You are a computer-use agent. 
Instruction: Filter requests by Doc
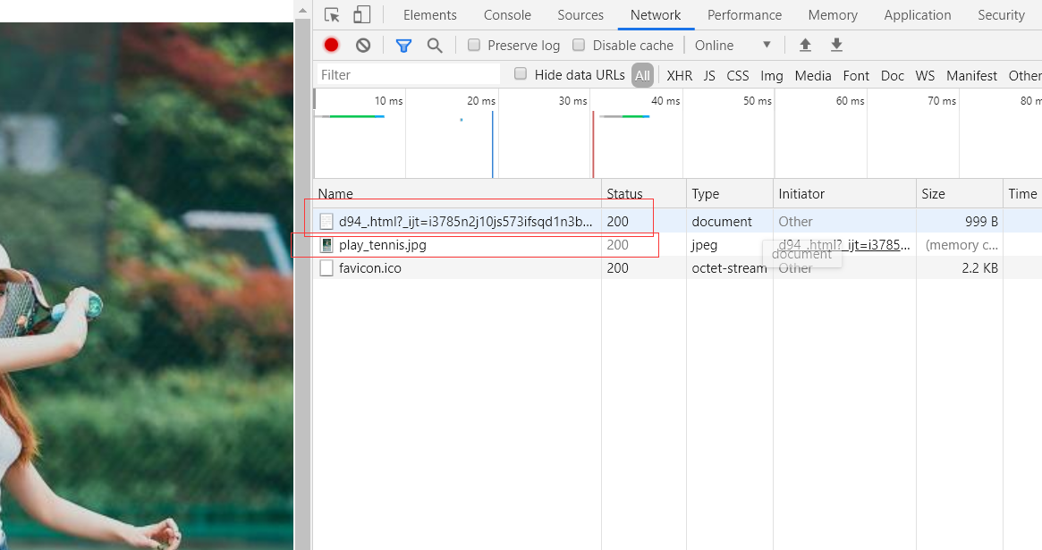coord(893,76)
